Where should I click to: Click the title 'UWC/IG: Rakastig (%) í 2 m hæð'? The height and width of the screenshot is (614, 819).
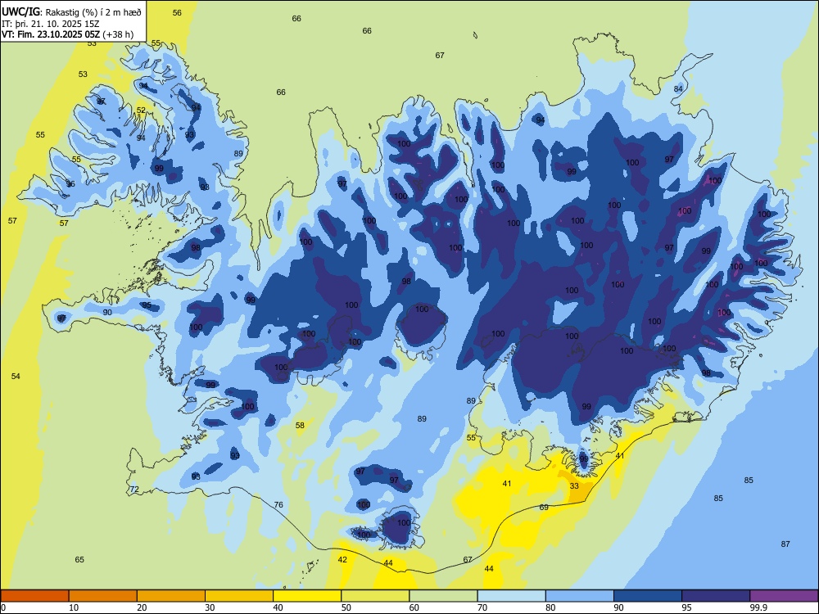click(71, 11)
